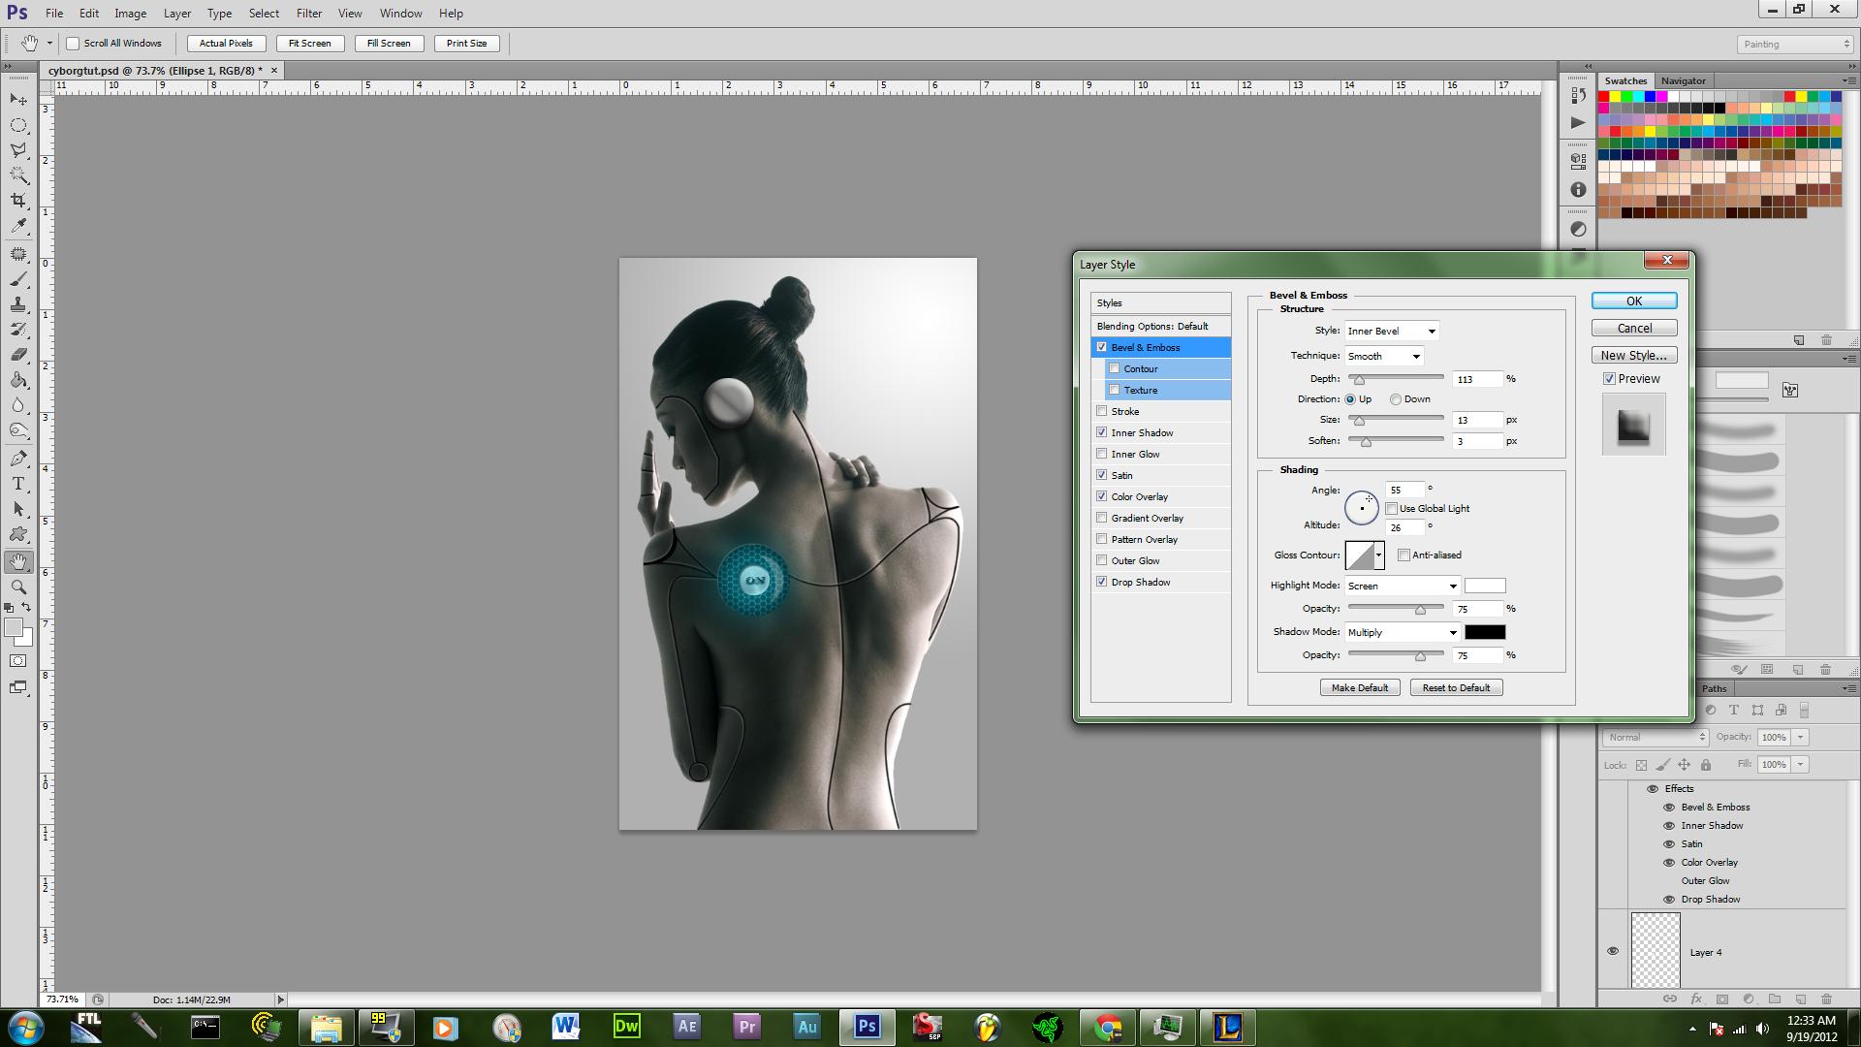This screenshot has height=1047, width=1861.
Task: Click the Depth slider handle
Action: (x=1359, y=380)
